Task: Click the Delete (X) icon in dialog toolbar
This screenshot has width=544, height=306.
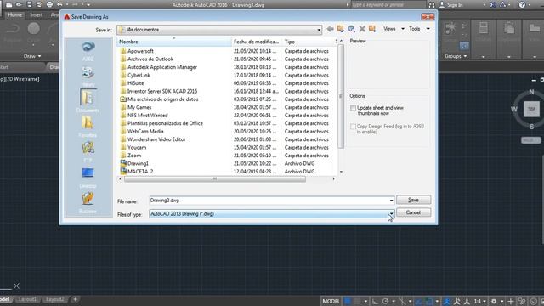Action: [x=362, y=29]
